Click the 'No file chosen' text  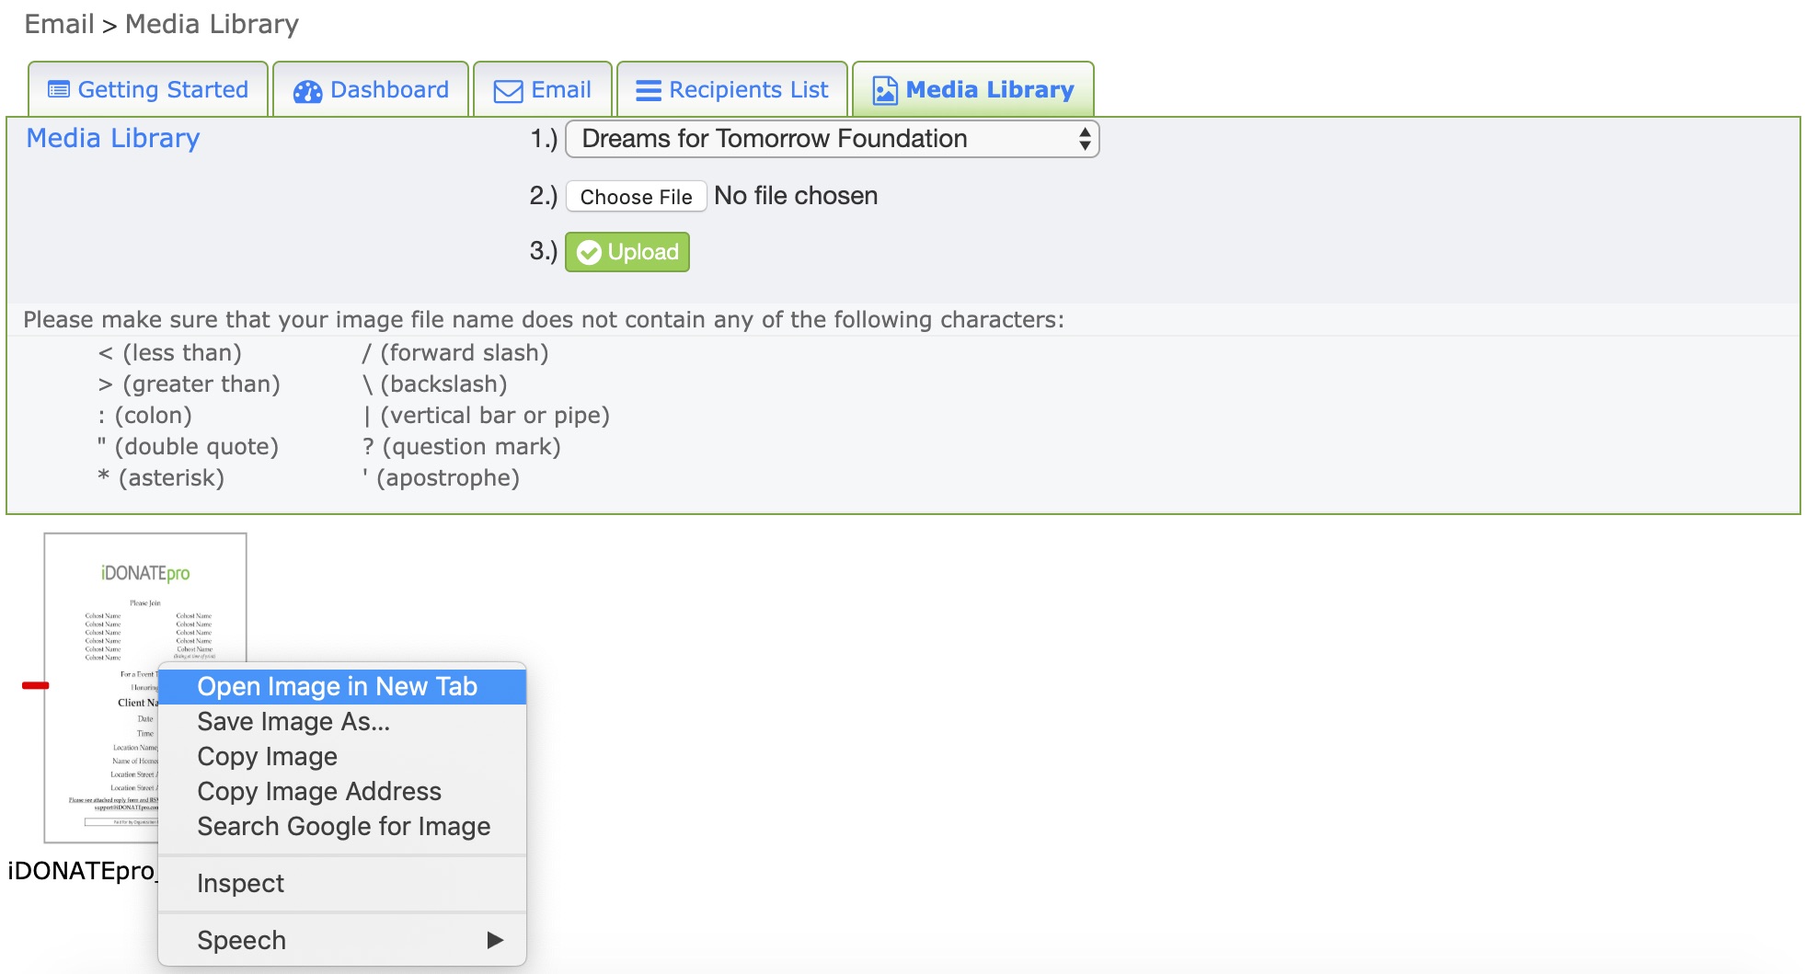(x=796, y=196)
